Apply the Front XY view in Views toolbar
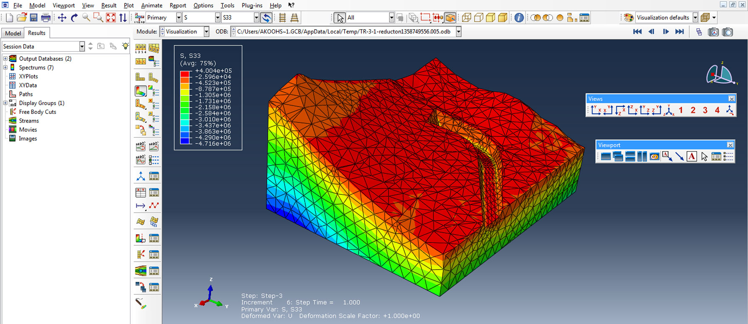748x324 pixels. click(596, 110)
